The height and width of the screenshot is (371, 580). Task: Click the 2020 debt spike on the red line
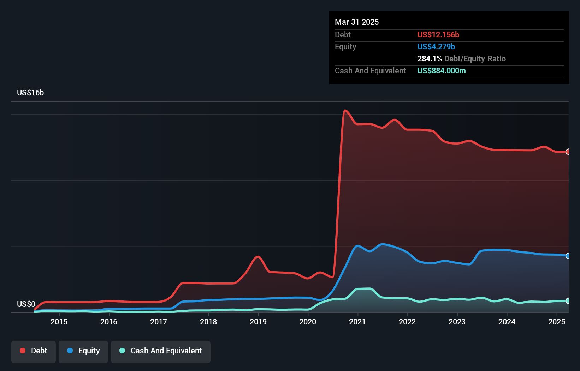click(341, 176)
